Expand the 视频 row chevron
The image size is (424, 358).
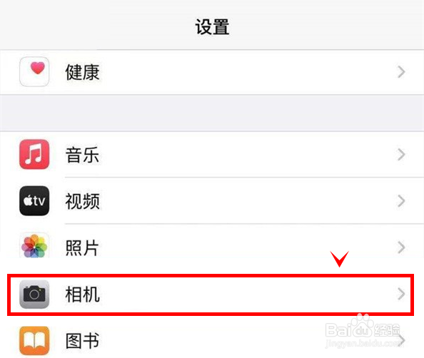click(x=402, y=200)
